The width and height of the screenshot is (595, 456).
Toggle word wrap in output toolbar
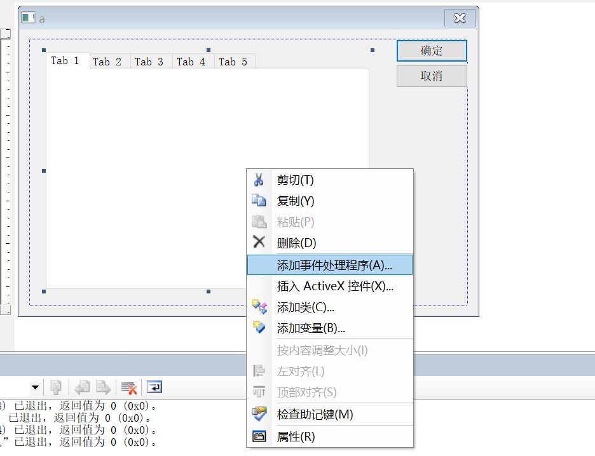(x=154, y=387)
